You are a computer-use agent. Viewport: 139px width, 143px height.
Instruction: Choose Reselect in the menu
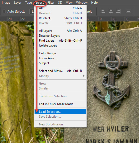point(60,18)
